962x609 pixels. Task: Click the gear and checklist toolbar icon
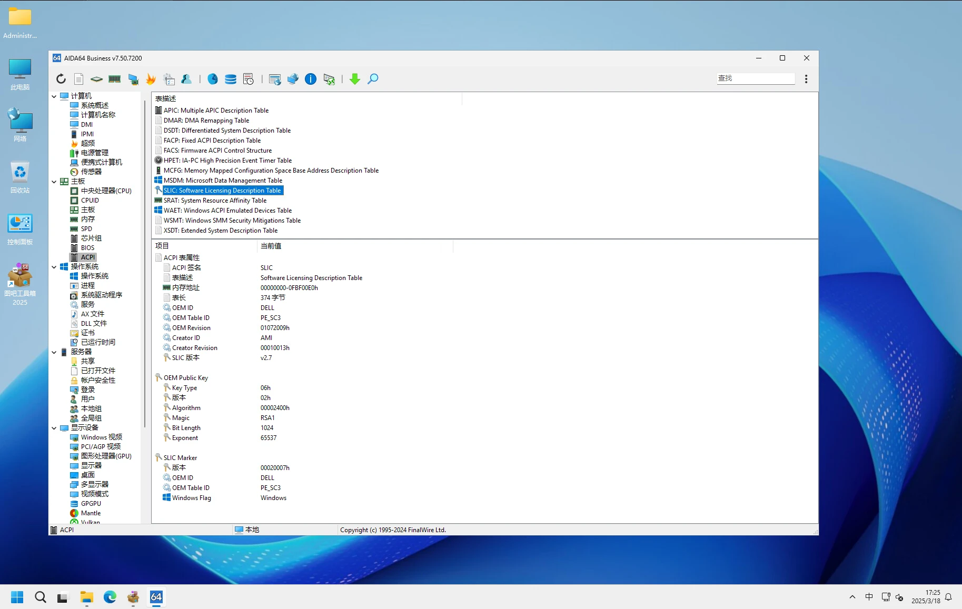(169, 79)
